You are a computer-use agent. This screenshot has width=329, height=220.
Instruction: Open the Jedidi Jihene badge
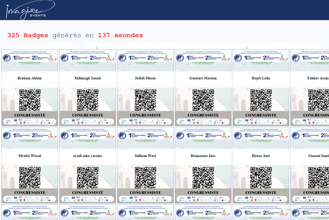pyautogui.click(x=145, y=88)
